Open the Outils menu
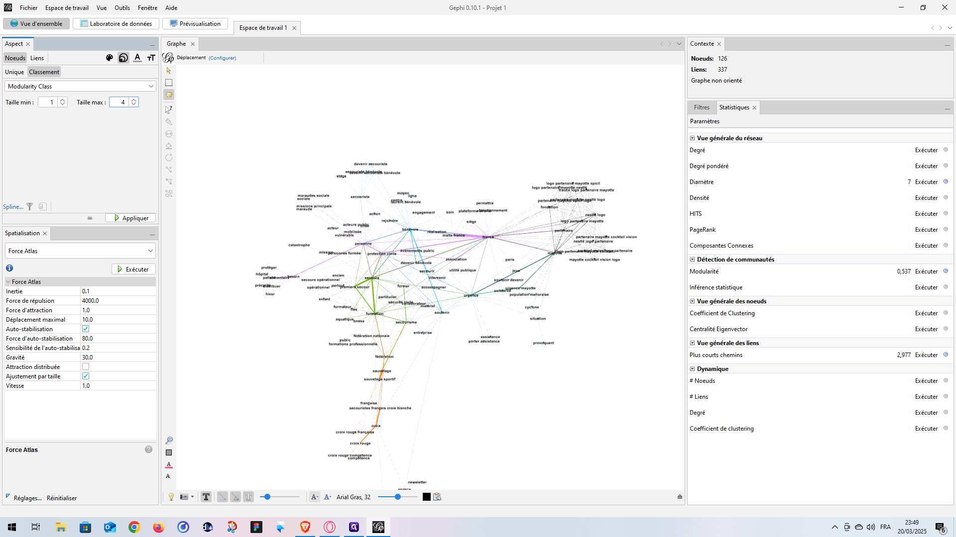 122,7
